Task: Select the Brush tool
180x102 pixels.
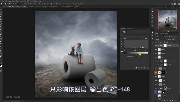Action: tap(1, 29)
